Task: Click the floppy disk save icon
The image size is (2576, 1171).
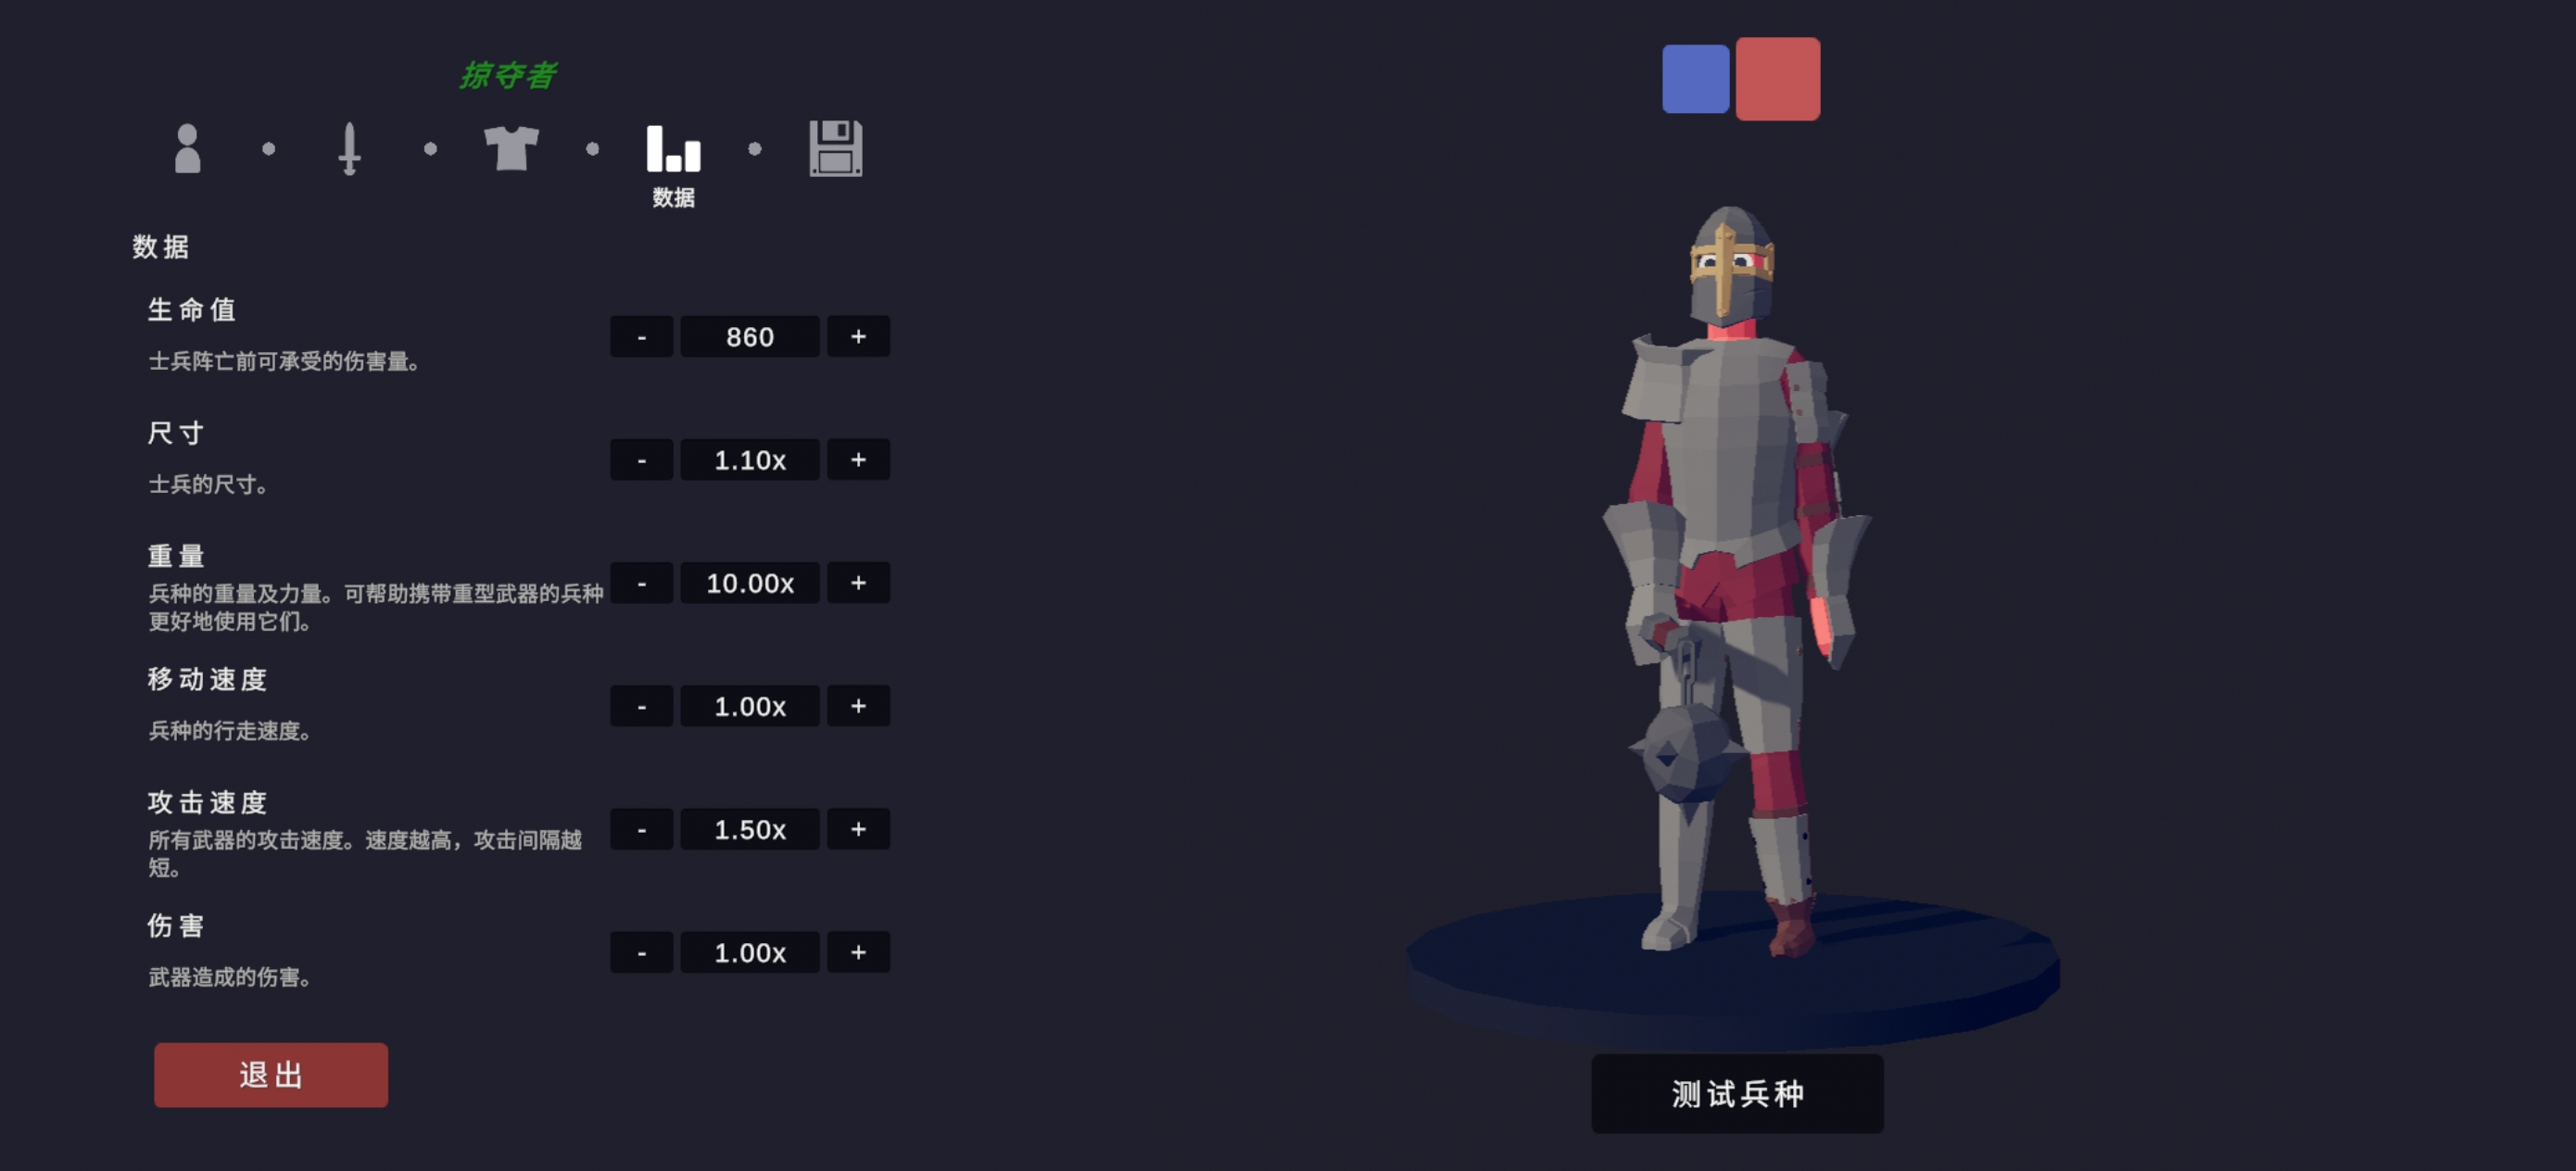Action: (835, 148)
